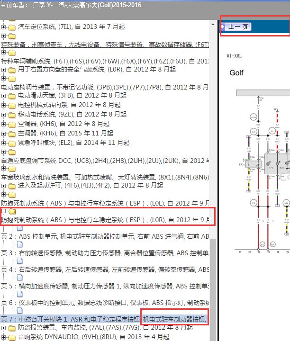Select 特种车辆辅助系统 (F6T) tree entry
Viewport: 290px width, 341px height.
click(x=105, y=61)
